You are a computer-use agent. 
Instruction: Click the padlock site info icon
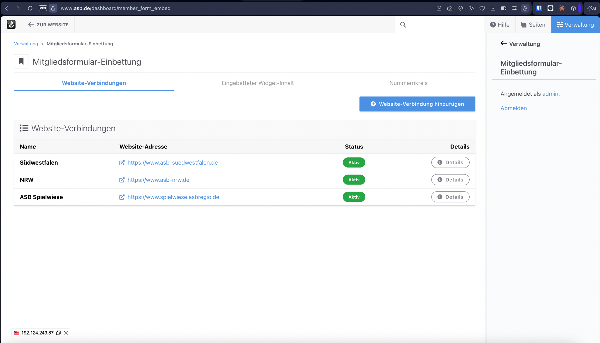(x=53, y=8)
